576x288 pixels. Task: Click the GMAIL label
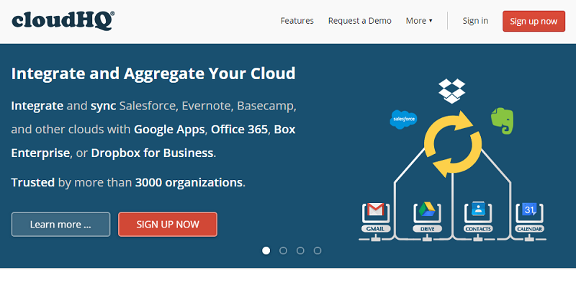point(375,229)
